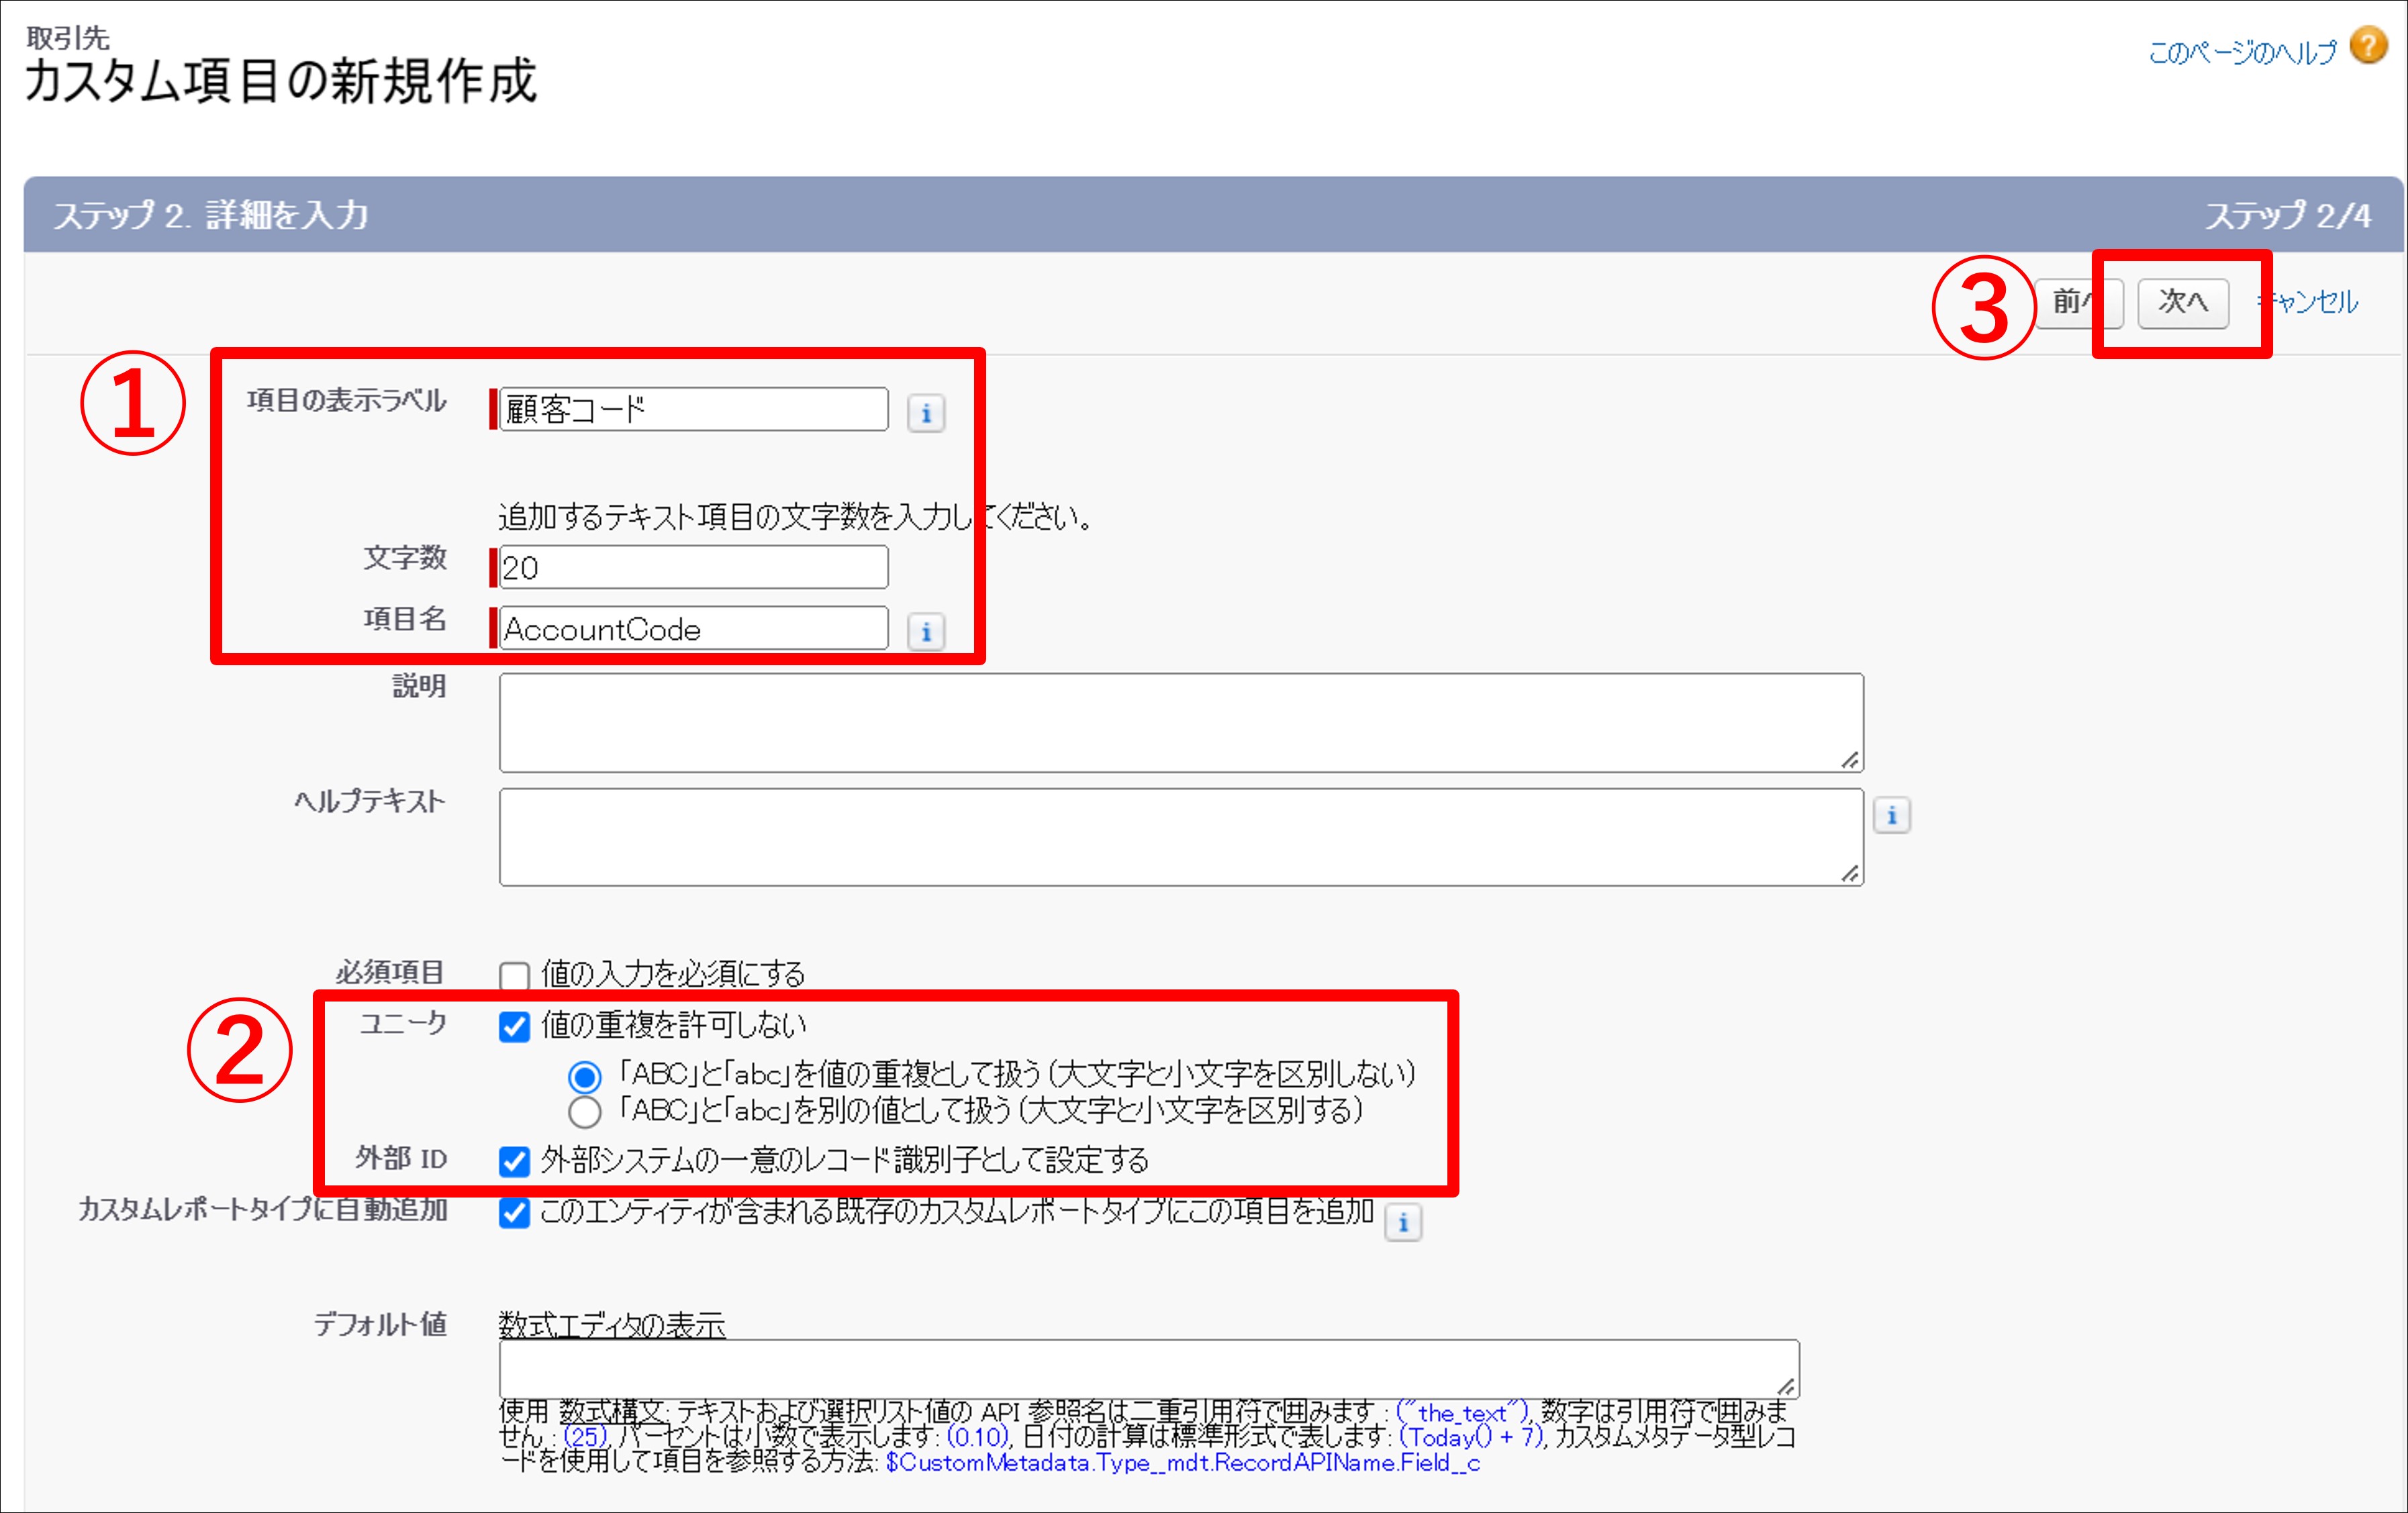Click the $CustomMetadata.Type__mdt.RecordAPIName.Field__c example text
This screenshot has width=2408, height=1513.
click(x=1183, y=1463)
